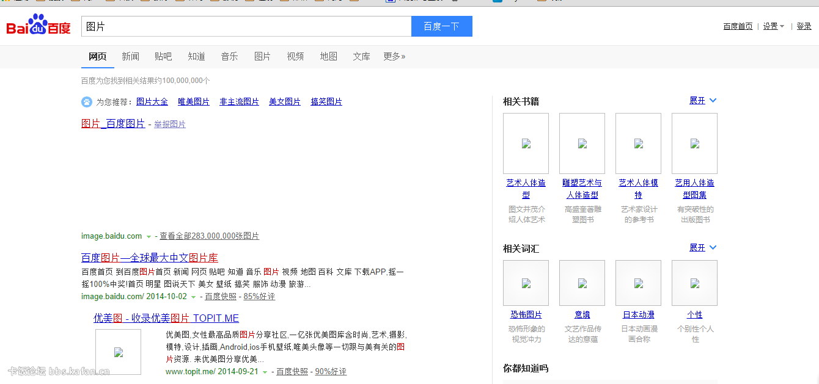
Task: Focus the search box containing 图片
Action: click(246, 26)
